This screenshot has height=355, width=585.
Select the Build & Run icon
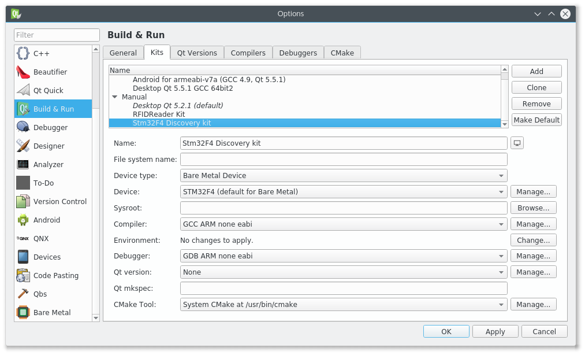pos(23,109)
